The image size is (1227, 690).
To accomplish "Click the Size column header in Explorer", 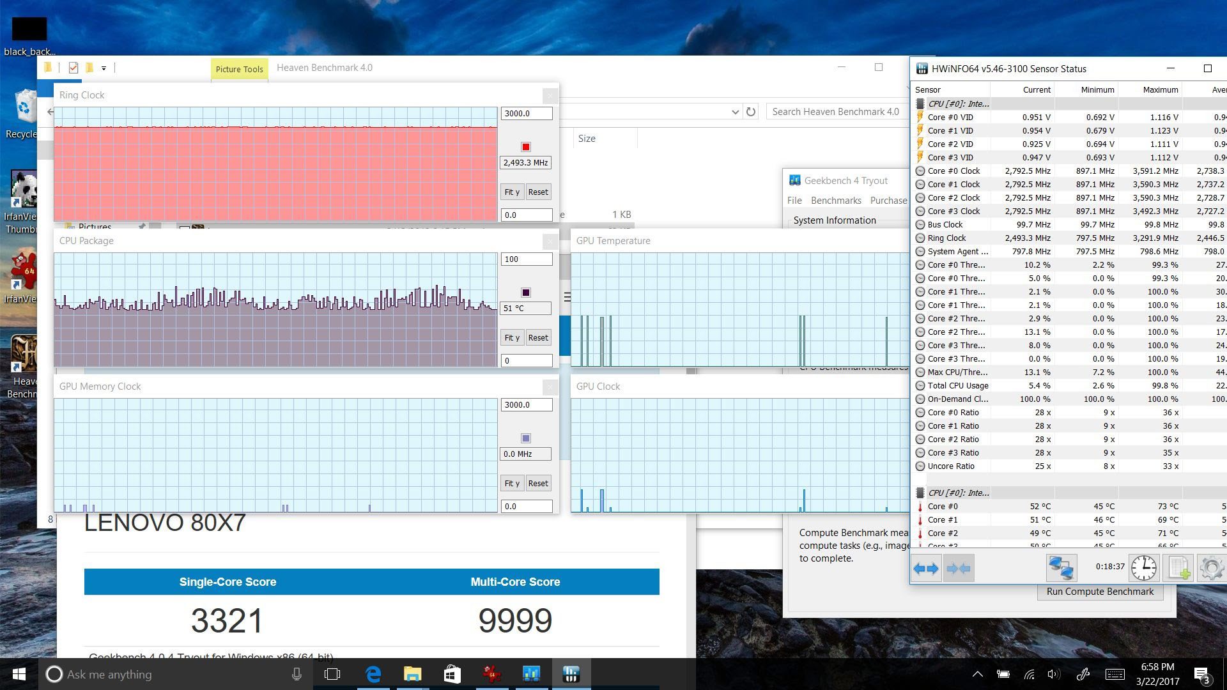I will [x=587, y=139].
